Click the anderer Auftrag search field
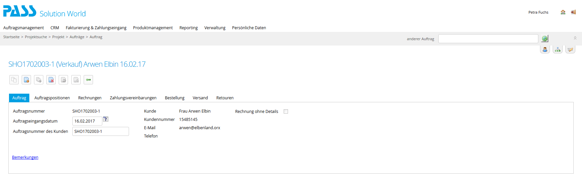This screenshot has height=186, width=582. (x=488, y=39)
